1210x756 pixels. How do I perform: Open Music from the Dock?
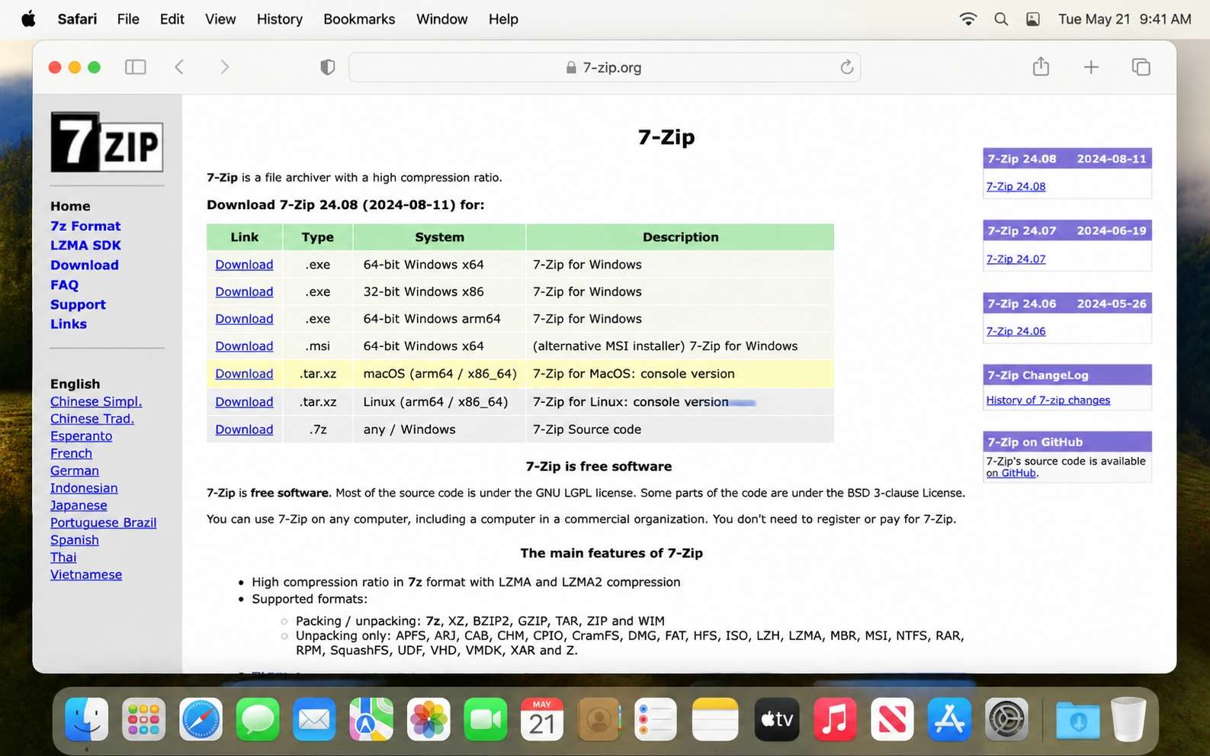835,719
